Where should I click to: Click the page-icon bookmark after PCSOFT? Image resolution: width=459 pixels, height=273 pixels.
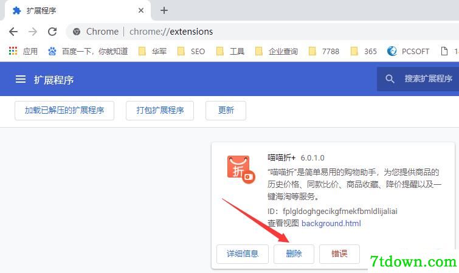click(444, 51)
